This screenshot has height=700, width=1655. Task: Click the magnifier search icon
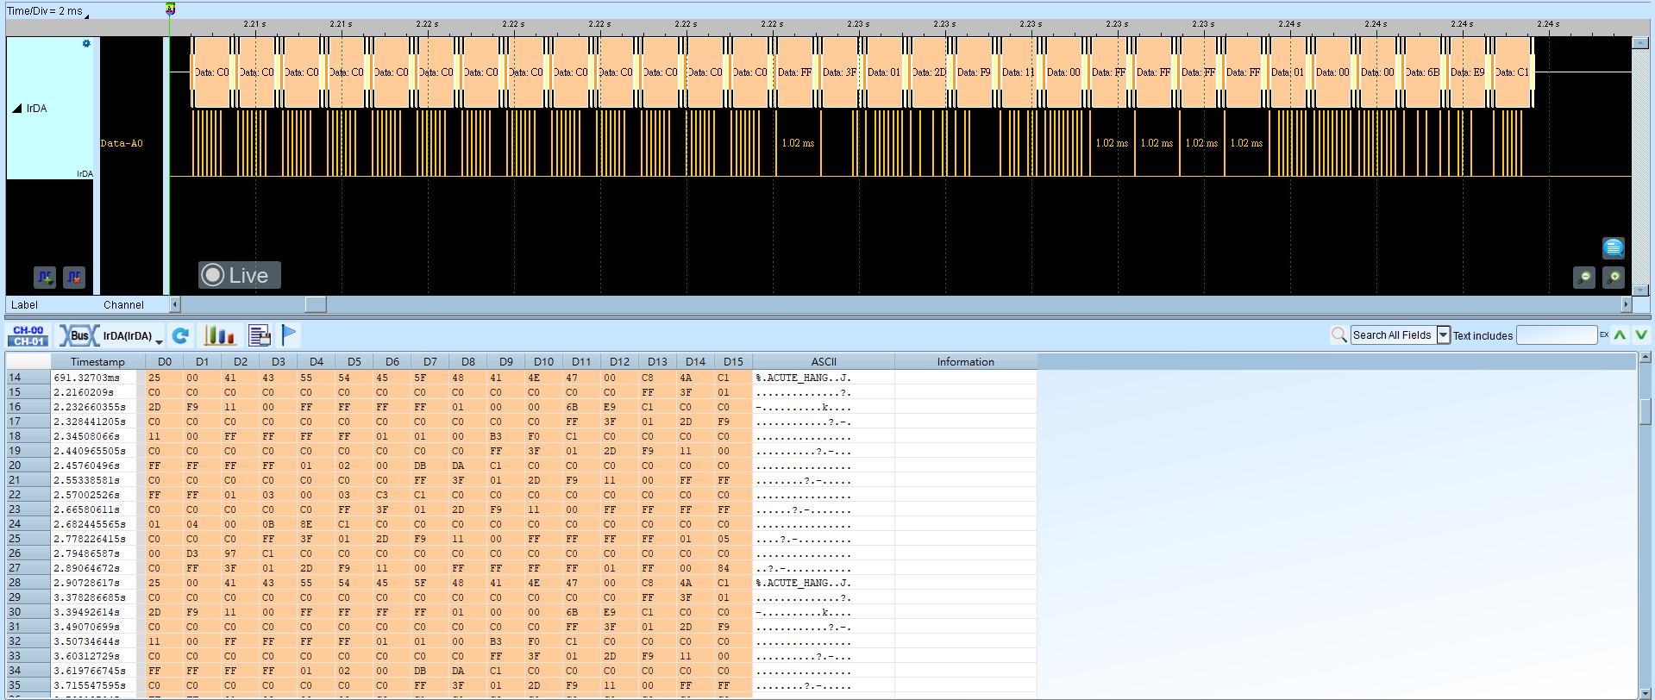[1338, 335]
